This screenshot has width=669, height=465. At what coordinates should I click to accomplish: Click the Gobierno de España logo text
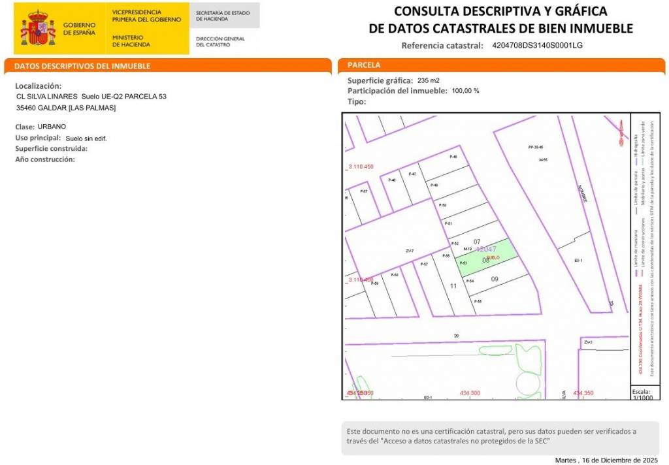pos(79,28)
